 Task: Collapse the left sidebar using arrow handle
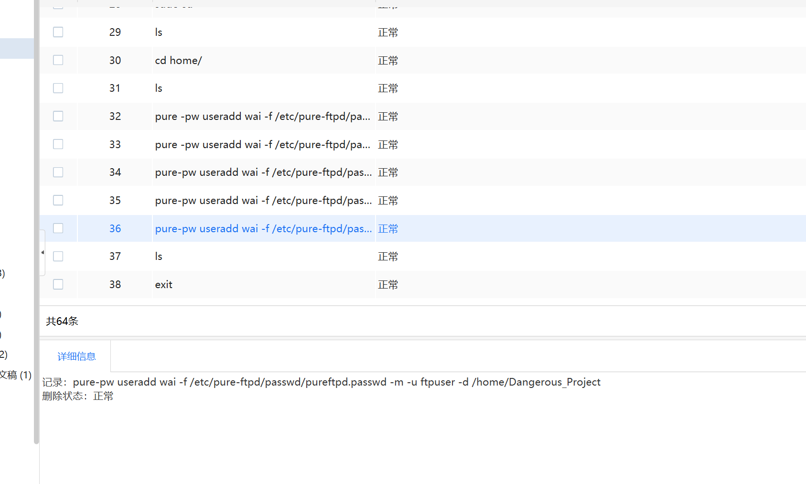point(43,252)
